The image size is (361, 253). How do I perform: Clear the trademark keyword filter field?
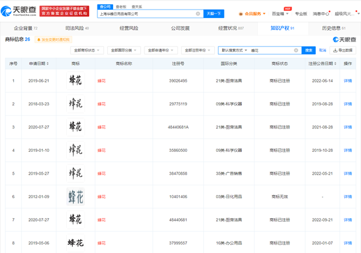click(x=296, y=50)
